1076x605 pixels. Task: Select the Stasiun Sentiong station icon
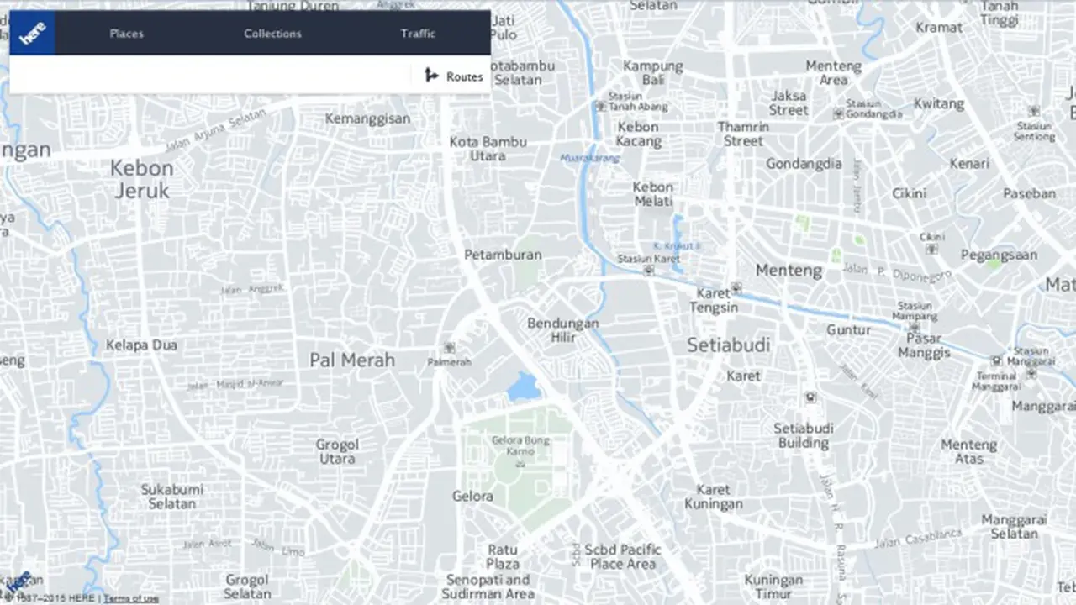tap(1033, 111)
